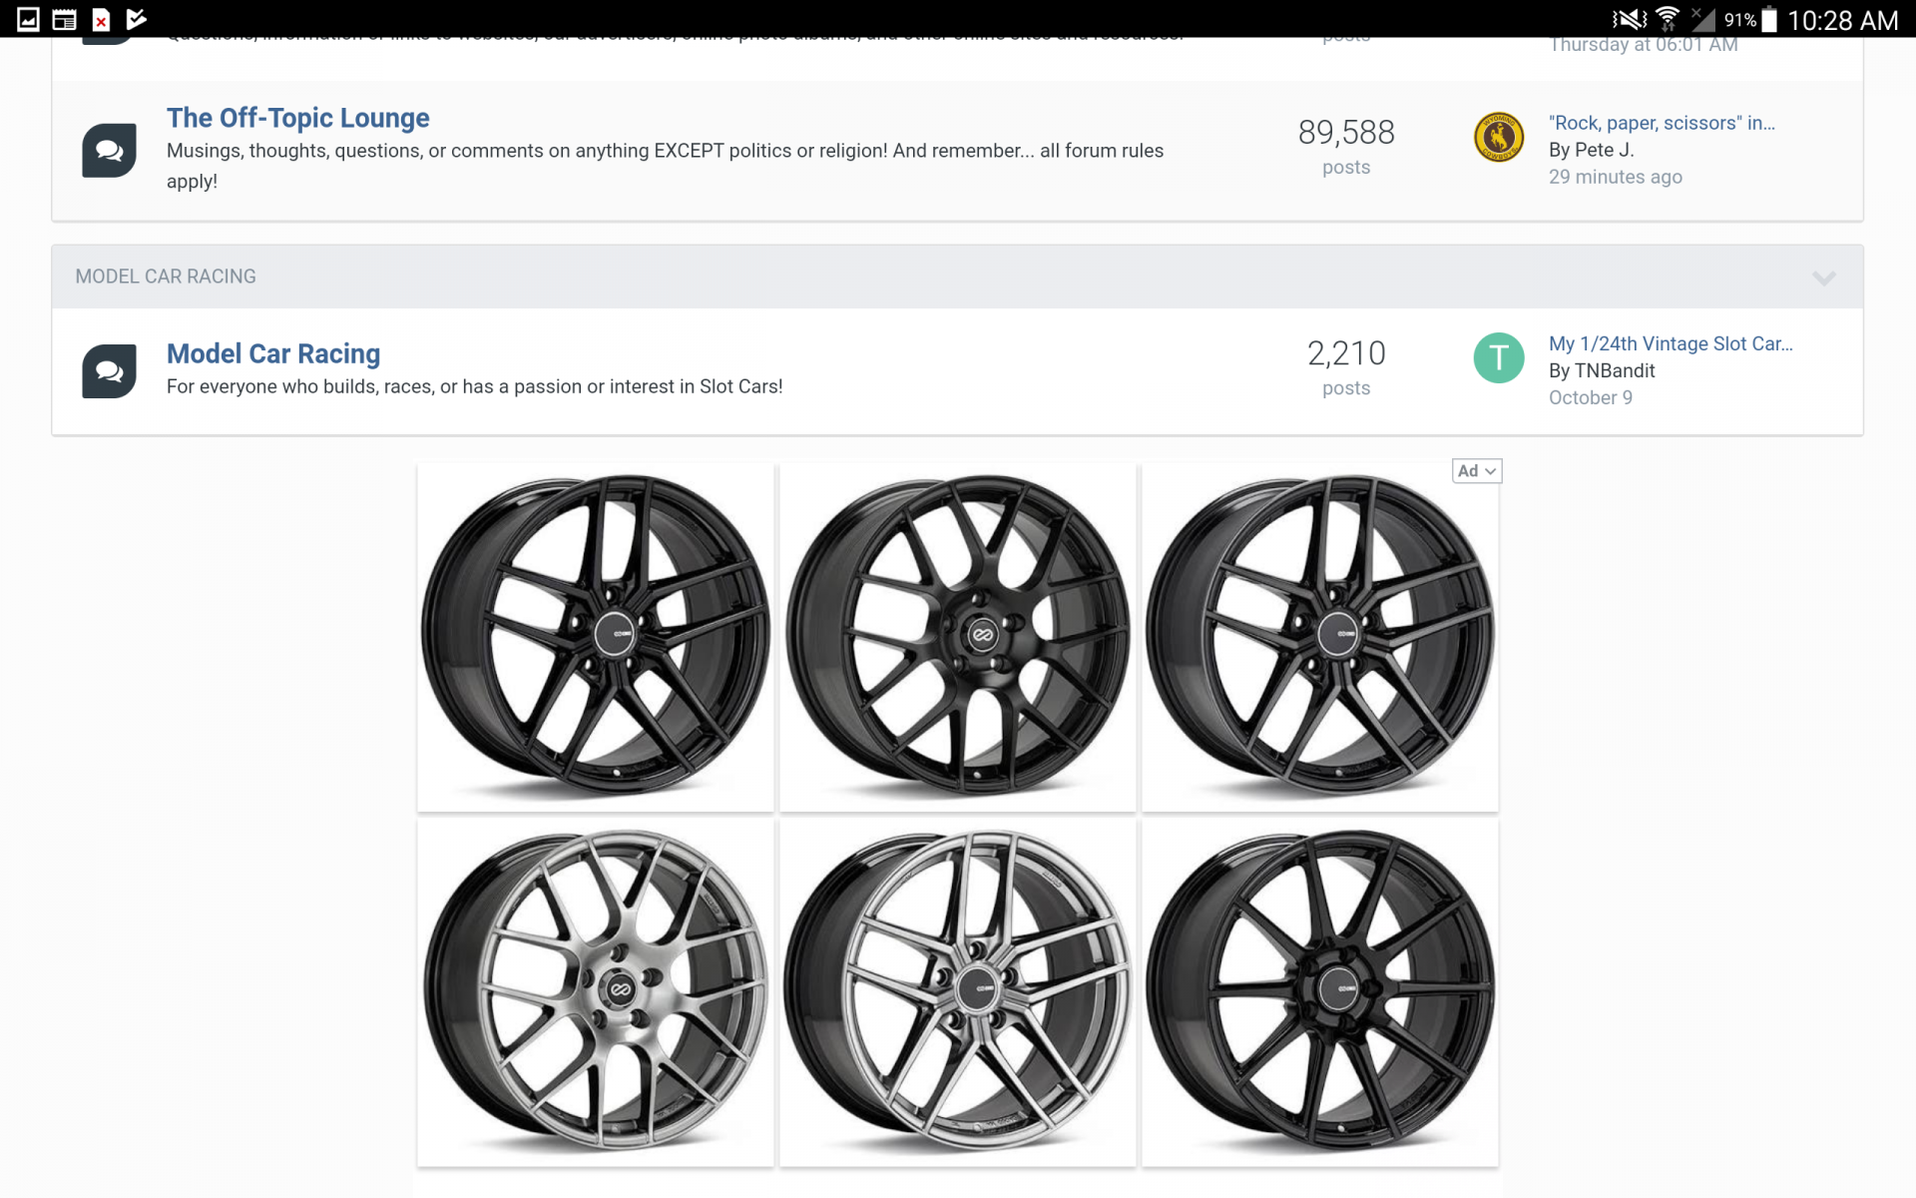Tap the silver mesh wheel thumbnail
Screen dimensions: 1916x1198
click(595, 992)
